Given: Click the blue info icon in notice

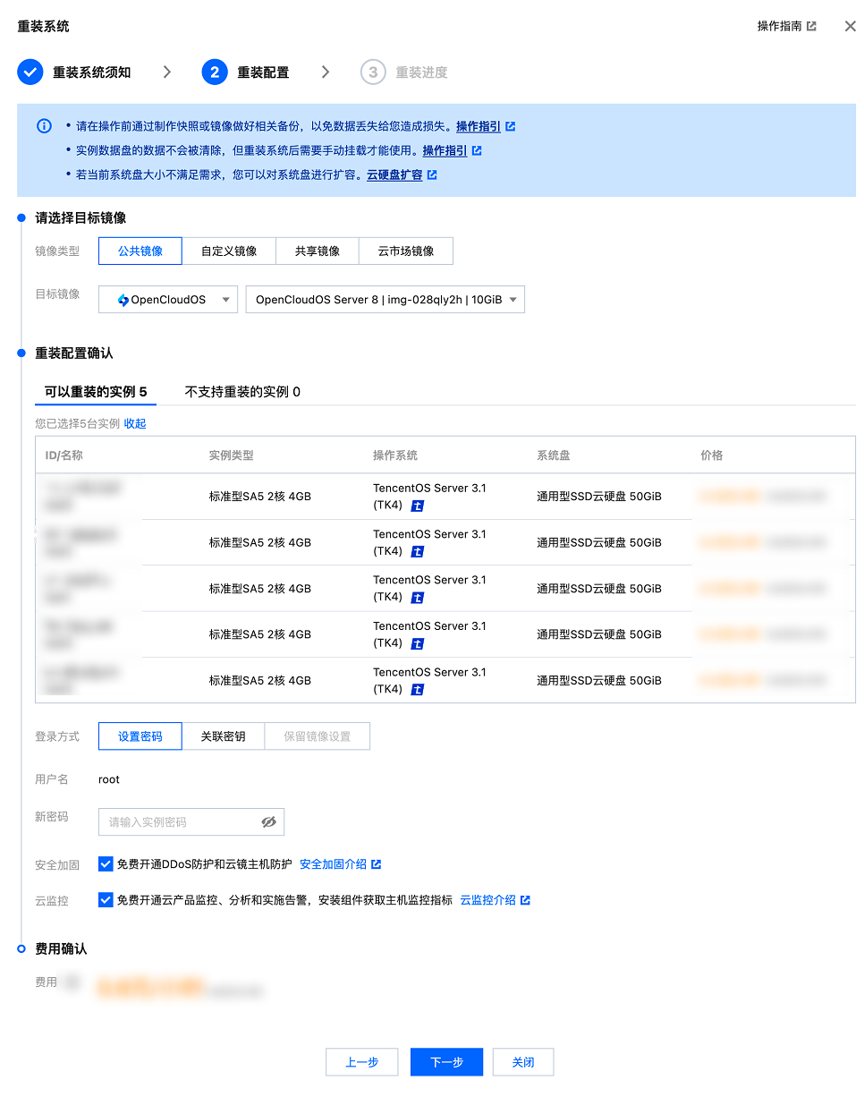Looking at the screenshot, I should pos(44,126).
